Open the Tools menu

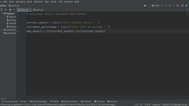tap(53, 2)
